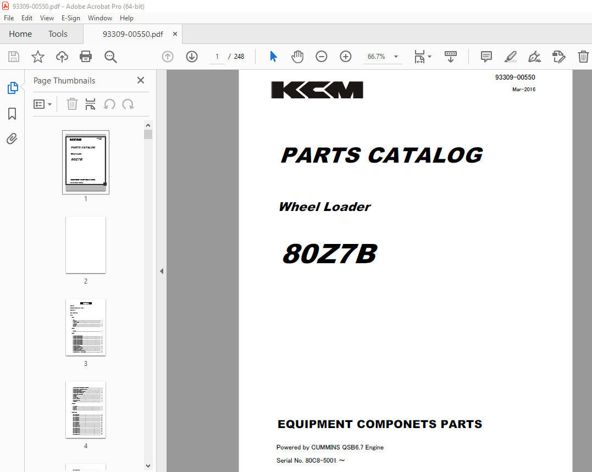Activate the Hand pan tool
This screenshot has width=592, height=472.
tap(297, 57)
